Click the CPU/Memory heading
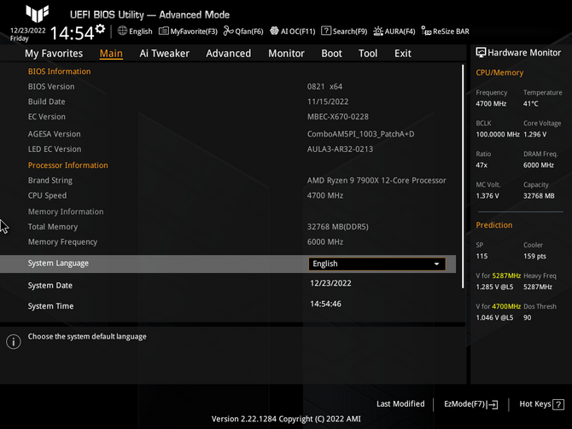The image size is (572, 429). pos(499,72)
